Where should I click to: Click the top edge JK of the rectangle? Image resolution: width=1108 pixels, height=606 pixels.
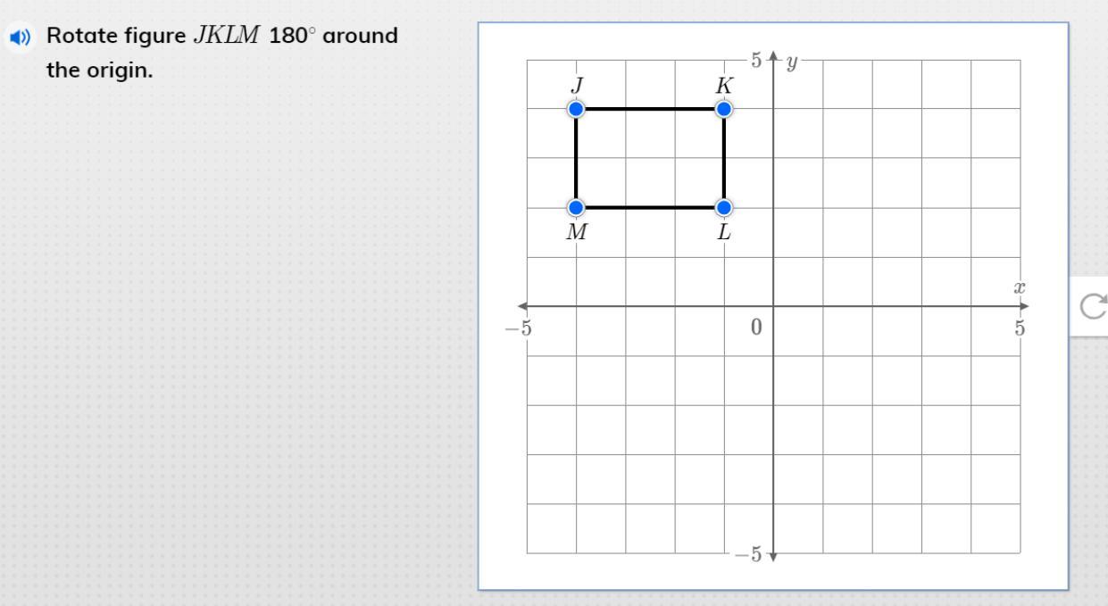pyautogui.click(x=650, y=109)
